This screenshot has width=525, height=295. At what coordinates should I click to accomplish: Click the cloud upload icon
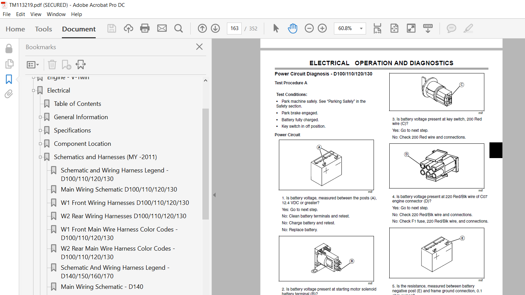click(129, 28)
